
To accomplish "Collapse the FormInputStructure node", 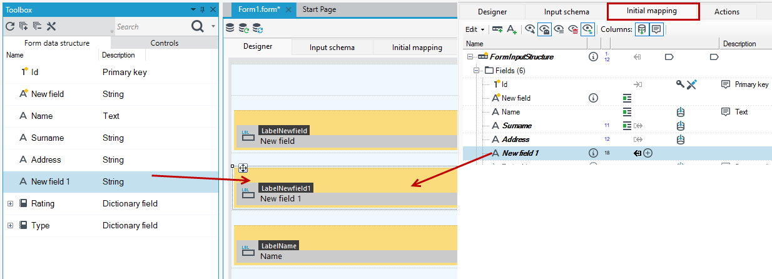I will (470, 57).
